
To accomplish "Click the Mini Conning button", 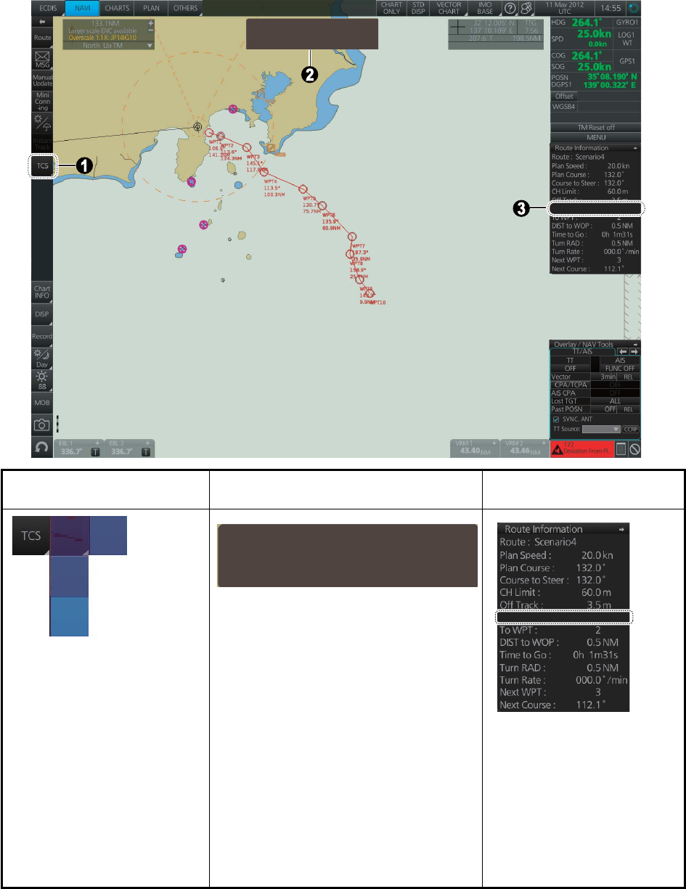I will [x=41, y=101].
